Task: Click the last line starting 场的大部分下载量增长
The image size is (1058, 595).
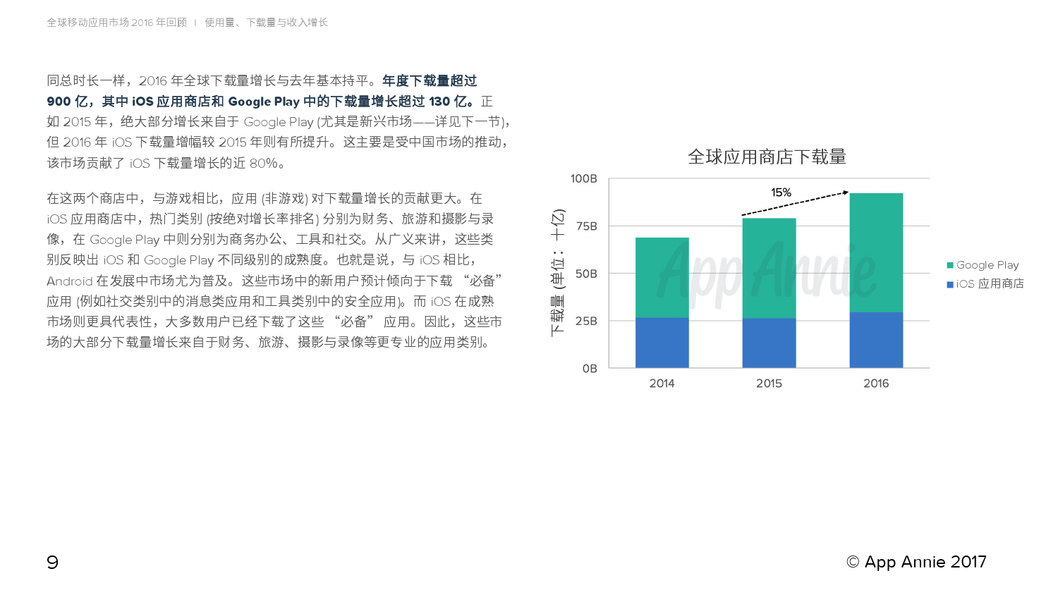Action: point(269,343)
